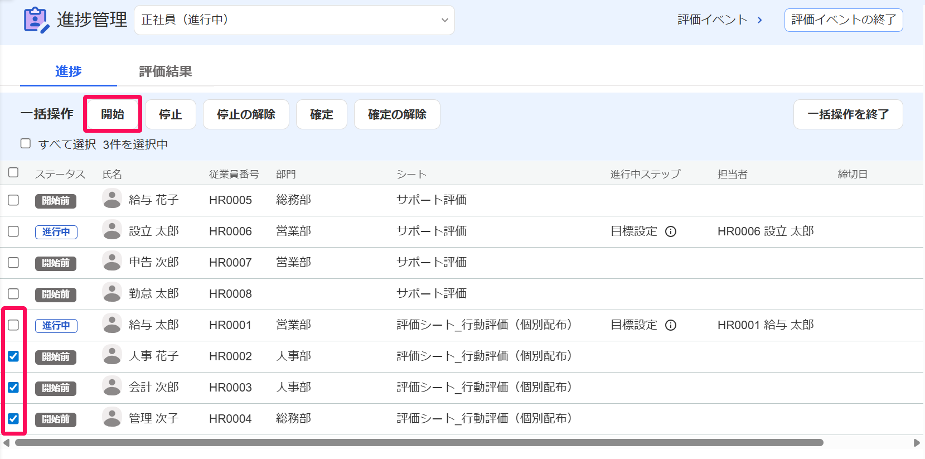Click assignee HR0001 給与 太郎
Image resolution: width=925 pixels, height=459 pixels.
[766, 325]
